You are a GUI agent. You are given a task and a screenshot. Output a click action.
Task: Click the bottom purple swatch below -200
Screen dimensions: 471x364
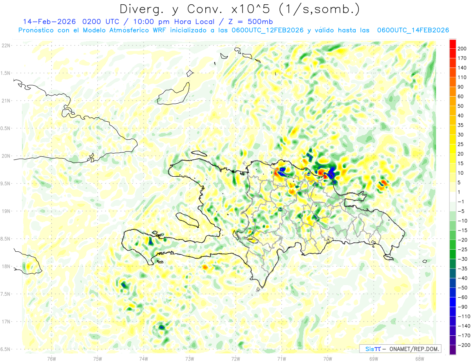(x=453, y=350)
